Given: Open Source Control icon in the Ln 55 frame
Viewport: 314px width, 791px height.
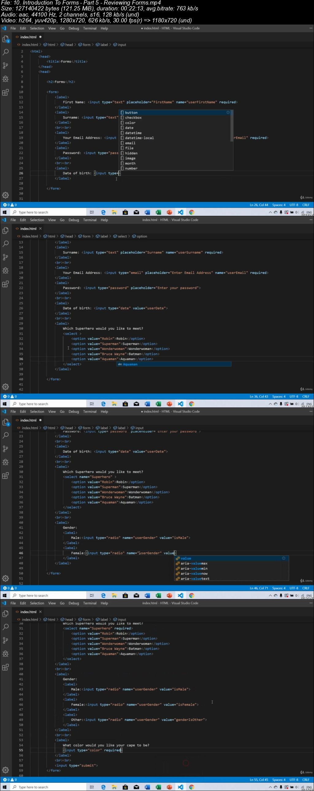Looking at the screenshot, I should tap(6, 640).
